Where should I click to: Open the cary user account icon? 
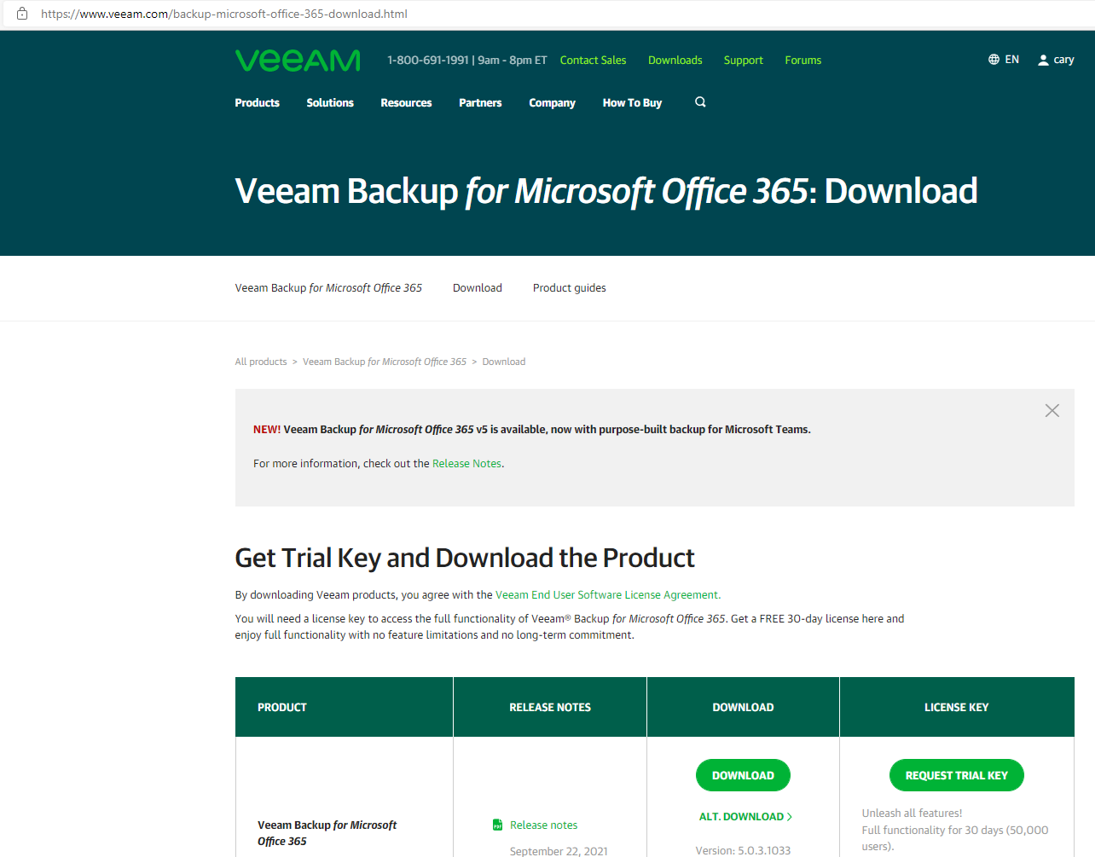click(1043, 60)
